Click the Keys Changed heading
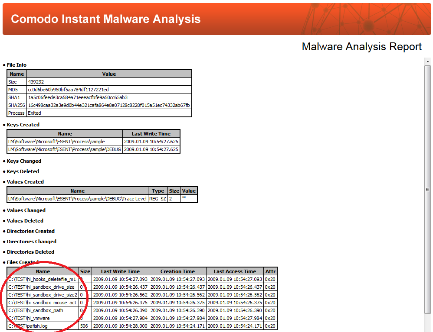433x332 pixels. click(x=24, y=161)
